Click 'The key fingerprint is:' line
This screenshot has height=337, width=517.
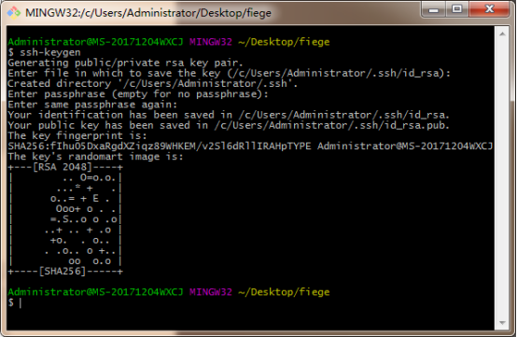click(77, 136)
